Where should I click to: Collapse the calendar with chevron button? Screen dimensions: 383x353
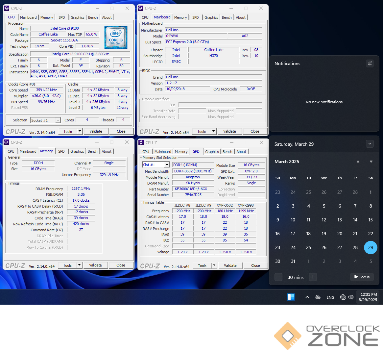coord(370,144)
